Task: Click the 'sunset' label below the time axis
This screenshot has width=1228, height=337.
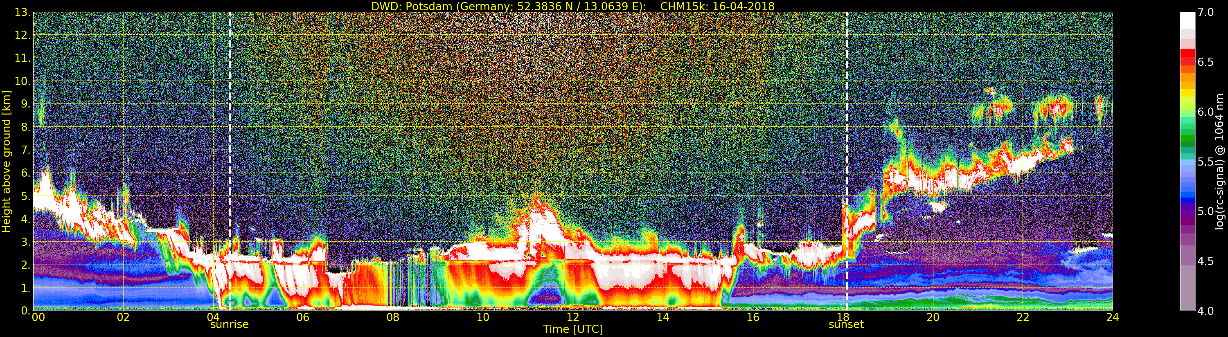Action: (x=846, y=325)
